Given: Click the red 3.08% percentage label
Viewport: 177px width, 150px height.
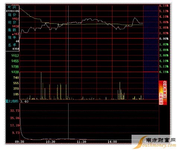Looking at the screenshot, I should (x=164, y=22).
